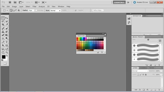Switch to the Paths tab
The image size is (164, 92).
(x=151, y=68)
